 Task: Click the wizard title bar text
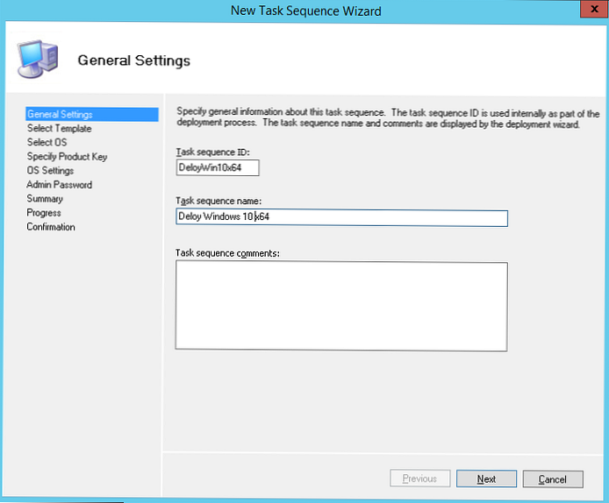coord(305,11)
